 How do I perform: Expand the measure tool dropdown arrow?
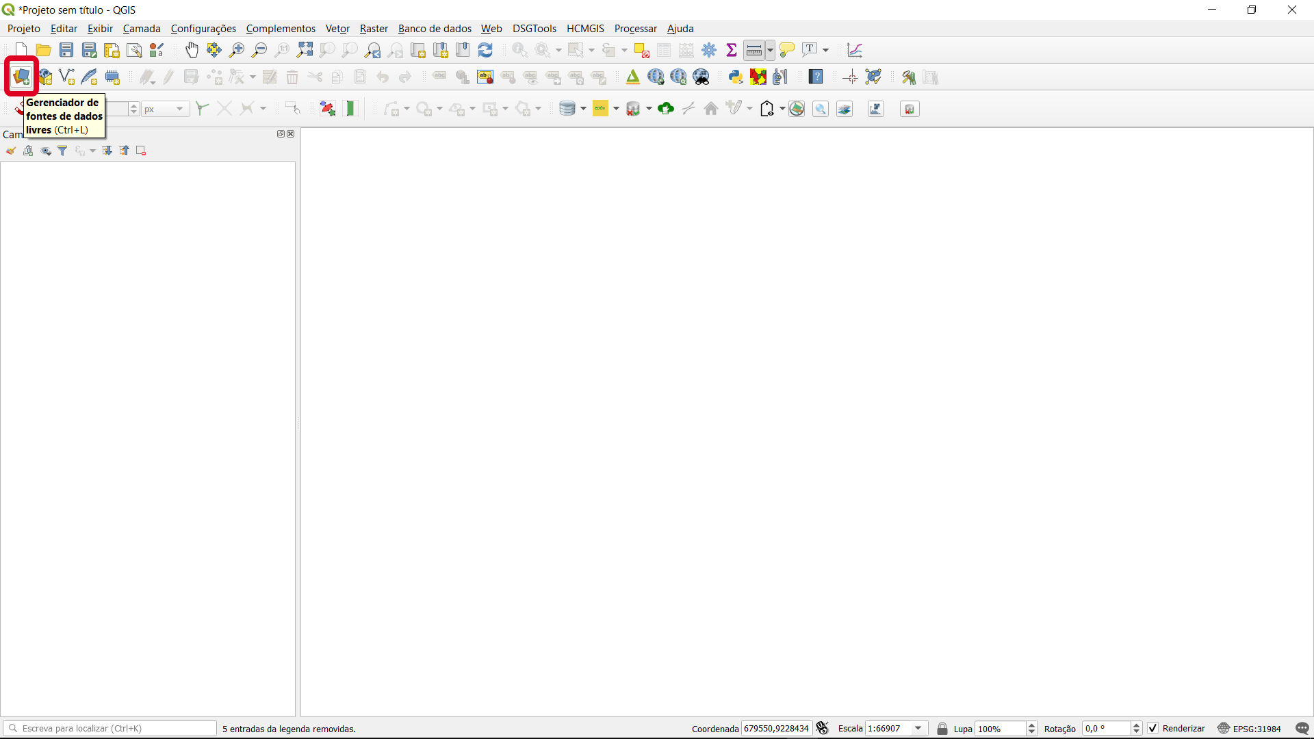770,50
